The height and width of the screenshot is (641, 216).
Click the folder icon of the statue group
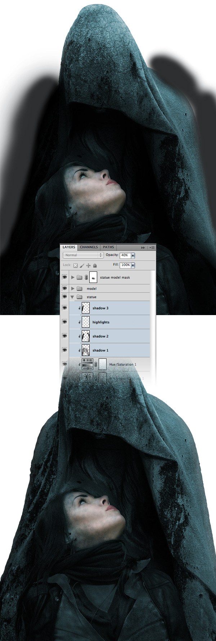point(80,297)
